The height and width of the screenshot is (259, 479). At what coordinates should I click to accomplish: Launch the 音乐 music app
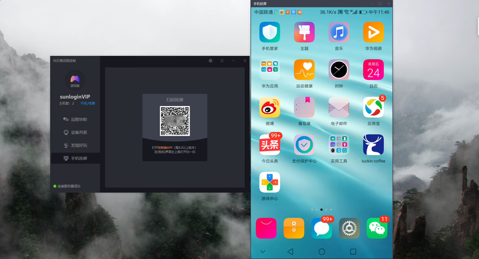[x=339, y=32]
